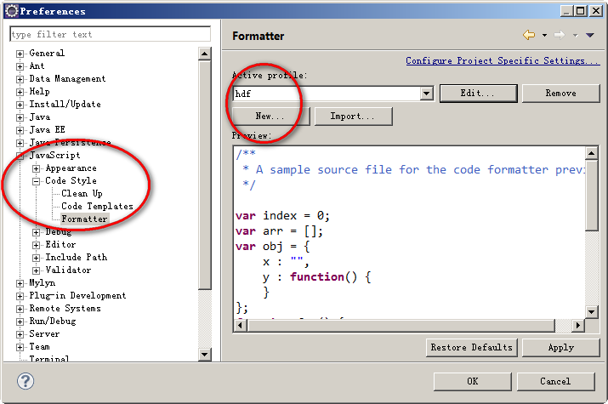Select Code Templates preference page
608x404 pixels.
(x=97, y=207)
